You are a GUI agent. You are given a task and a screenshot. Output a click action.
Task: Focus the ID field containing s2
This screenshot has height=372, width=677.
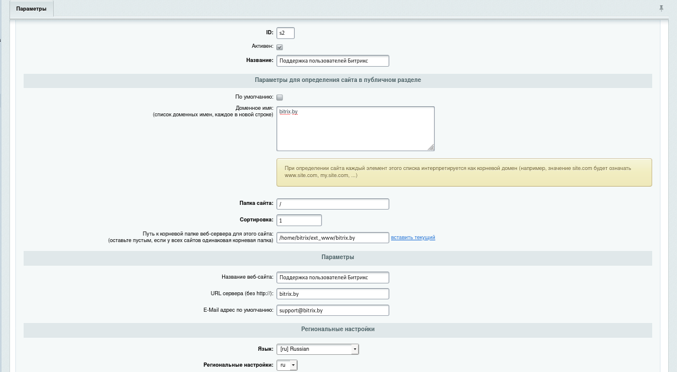coord(285,33)
